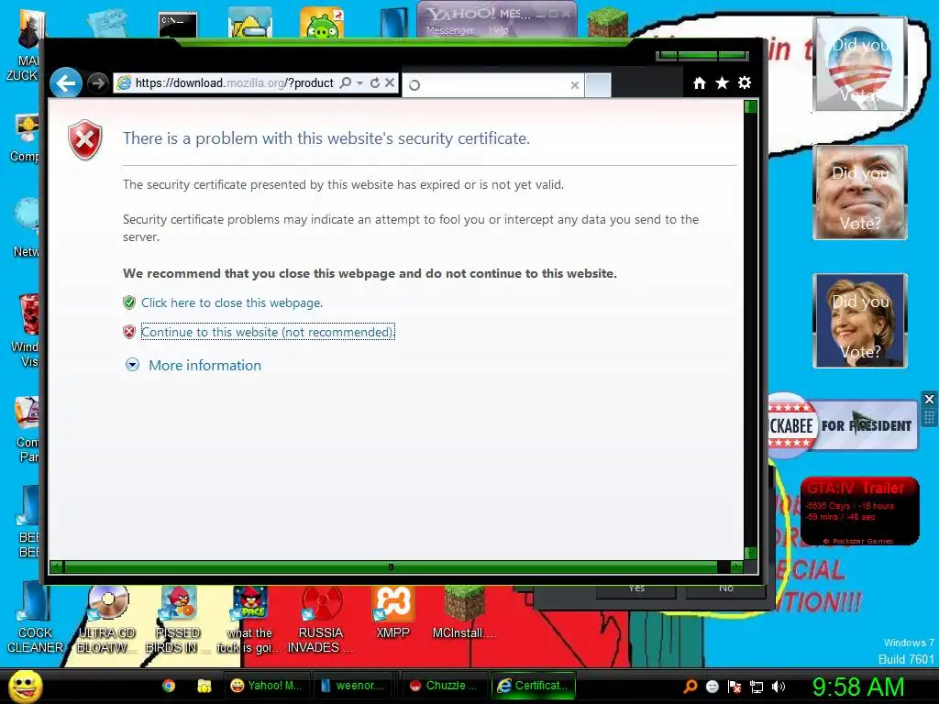Open the volume speaker tray icon
Image resolution: width=939 pixels, height=704 pixels.
tap(779, 687)
